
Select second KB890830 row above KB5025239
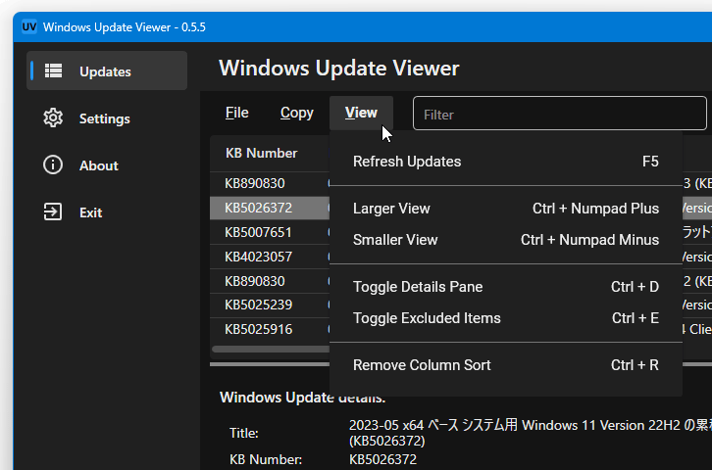click(270, 281)
